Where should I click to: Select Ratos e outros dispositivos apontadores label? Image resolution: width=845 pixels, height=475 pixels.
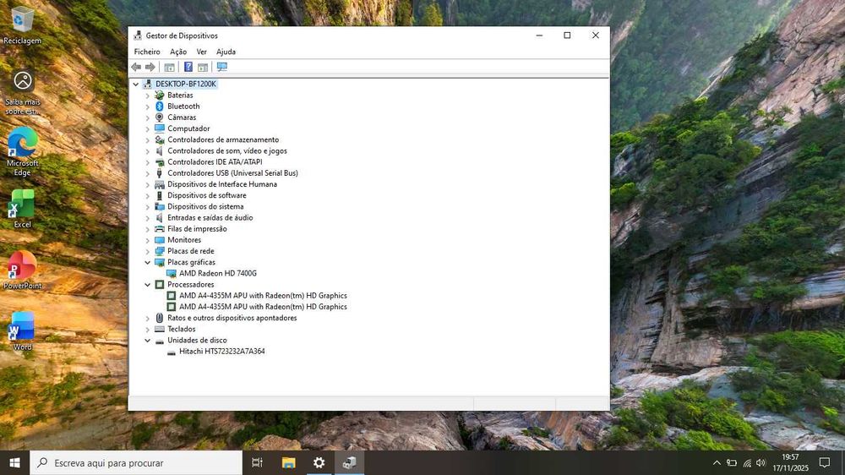point(232,318)
